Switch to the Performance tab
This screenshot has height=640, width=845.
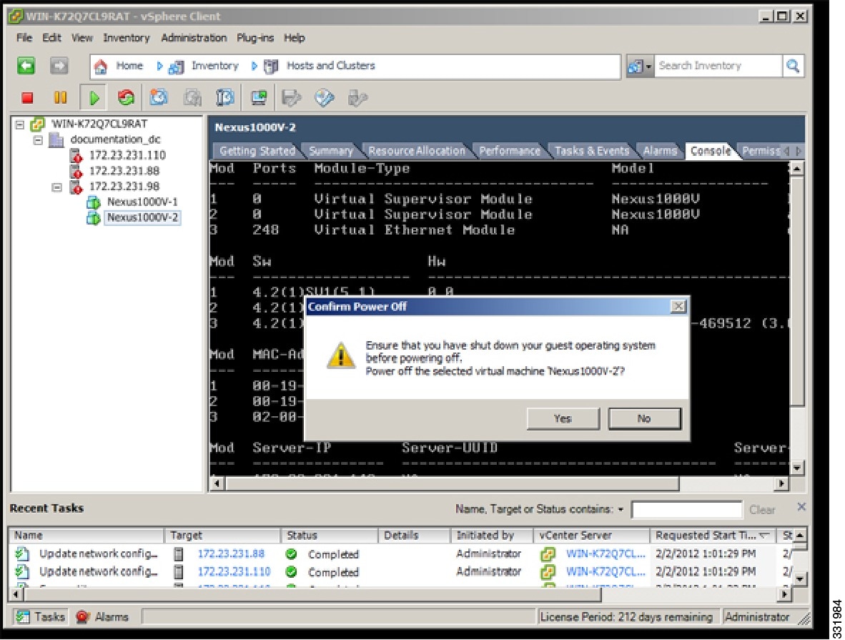[x=509, y=151]
